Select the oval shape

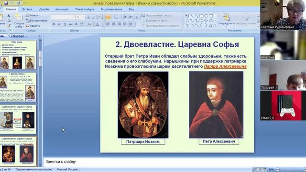(x=206, y=16)
